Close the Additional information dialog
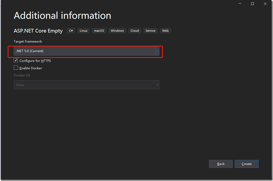Image resolution: width=273 pixels, height=181 pixels. coord(265,4)
